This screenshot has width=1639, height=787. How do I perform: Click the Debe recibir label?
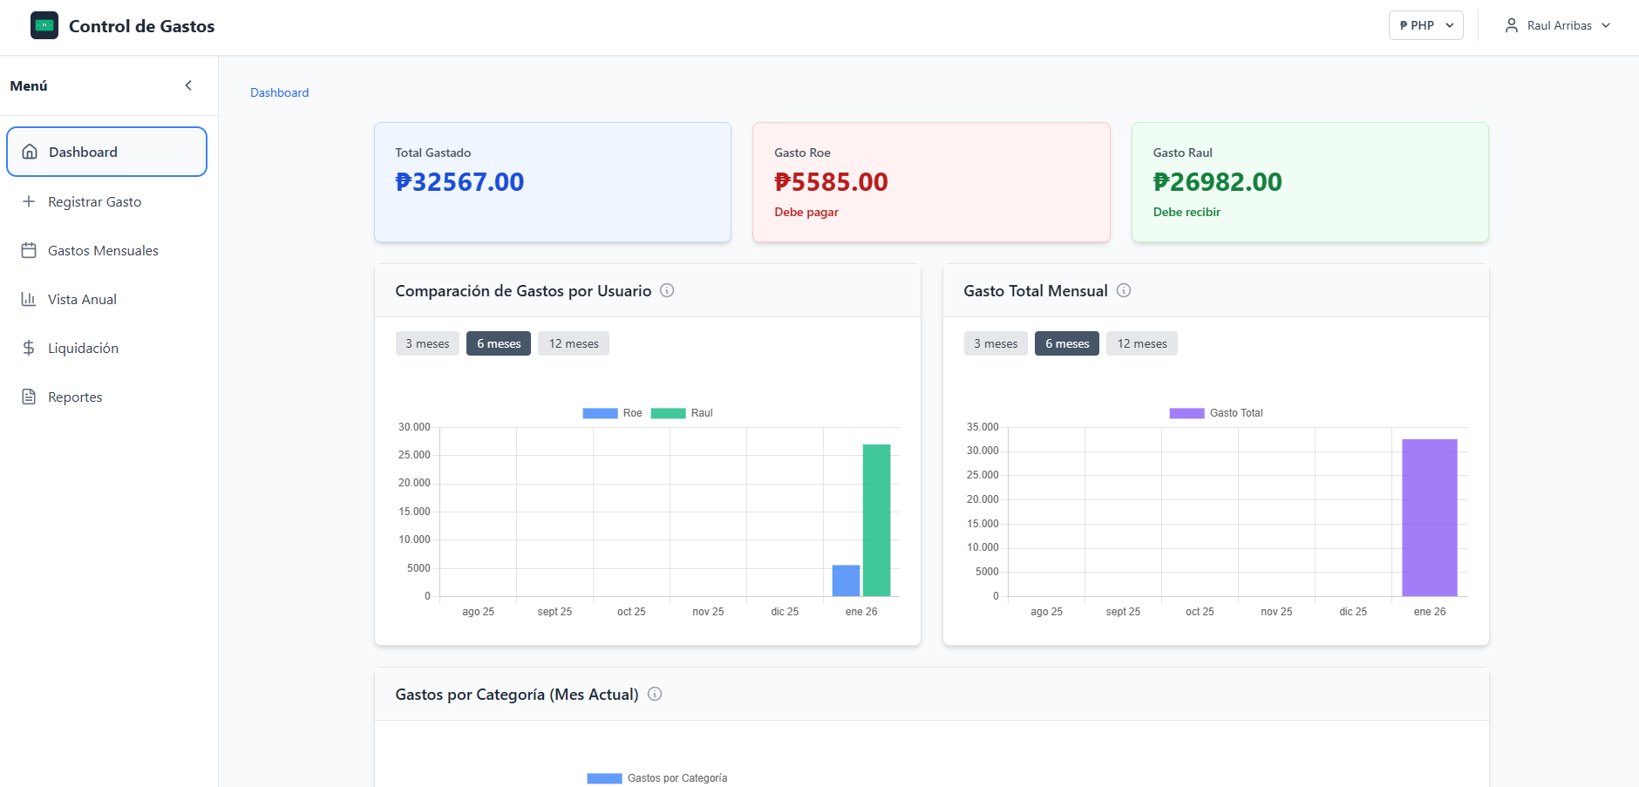pos(1187,212)
